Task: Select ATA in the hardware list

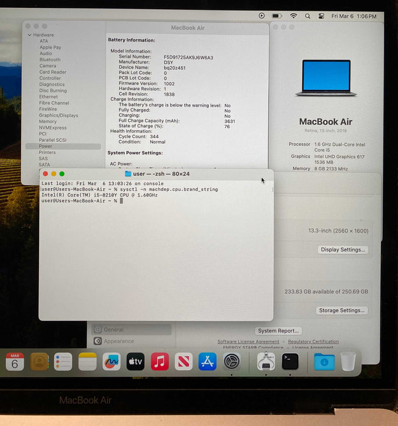Action: tap(44, 41)
